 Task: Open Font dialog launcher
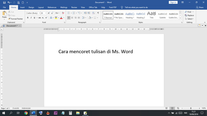click(x=64, y=22)
